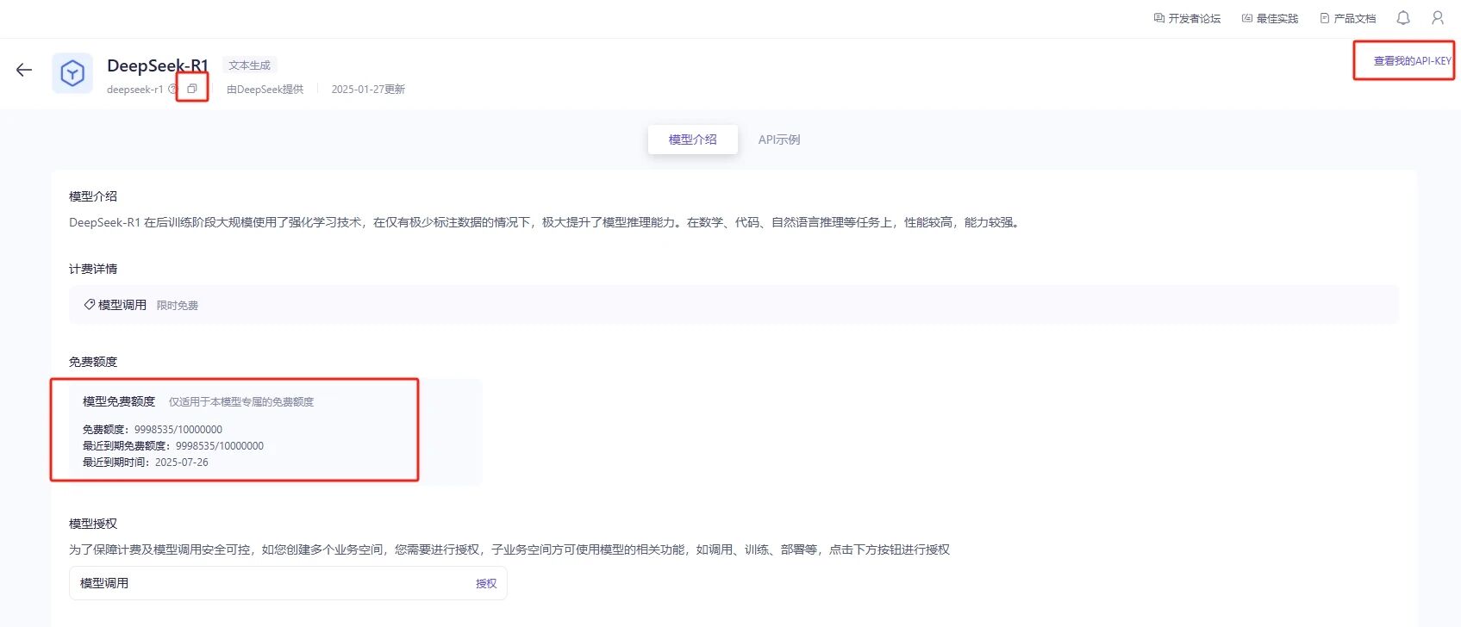The width and height of the screenshot is (1461, 627).
Task: Click the 文本生成 category tag
Action: pos(250,65)
